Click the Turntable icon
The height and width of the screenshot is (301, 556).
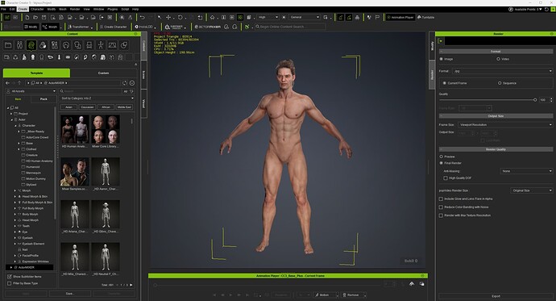point(426,17)
